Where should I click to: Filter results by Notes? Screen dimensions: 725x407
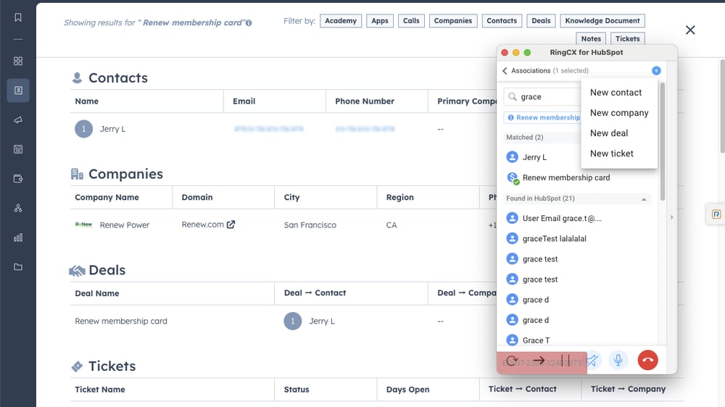coord(591,39)
